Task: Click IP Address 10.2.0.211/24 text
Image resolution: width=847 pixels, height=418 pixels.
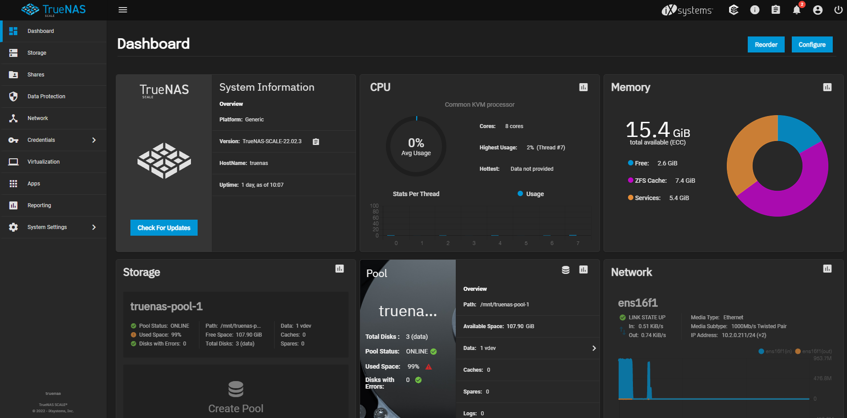Action: tap(729, 335)
